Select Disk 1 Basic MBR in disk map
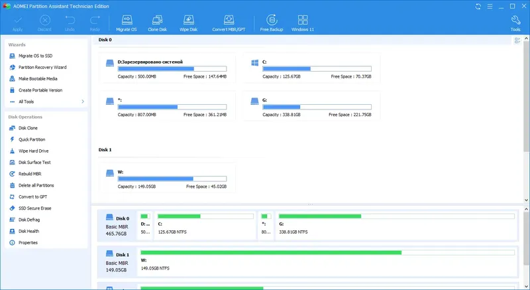Image resolution: width=530 pixels, height=290 pixels. coord(117,262)
